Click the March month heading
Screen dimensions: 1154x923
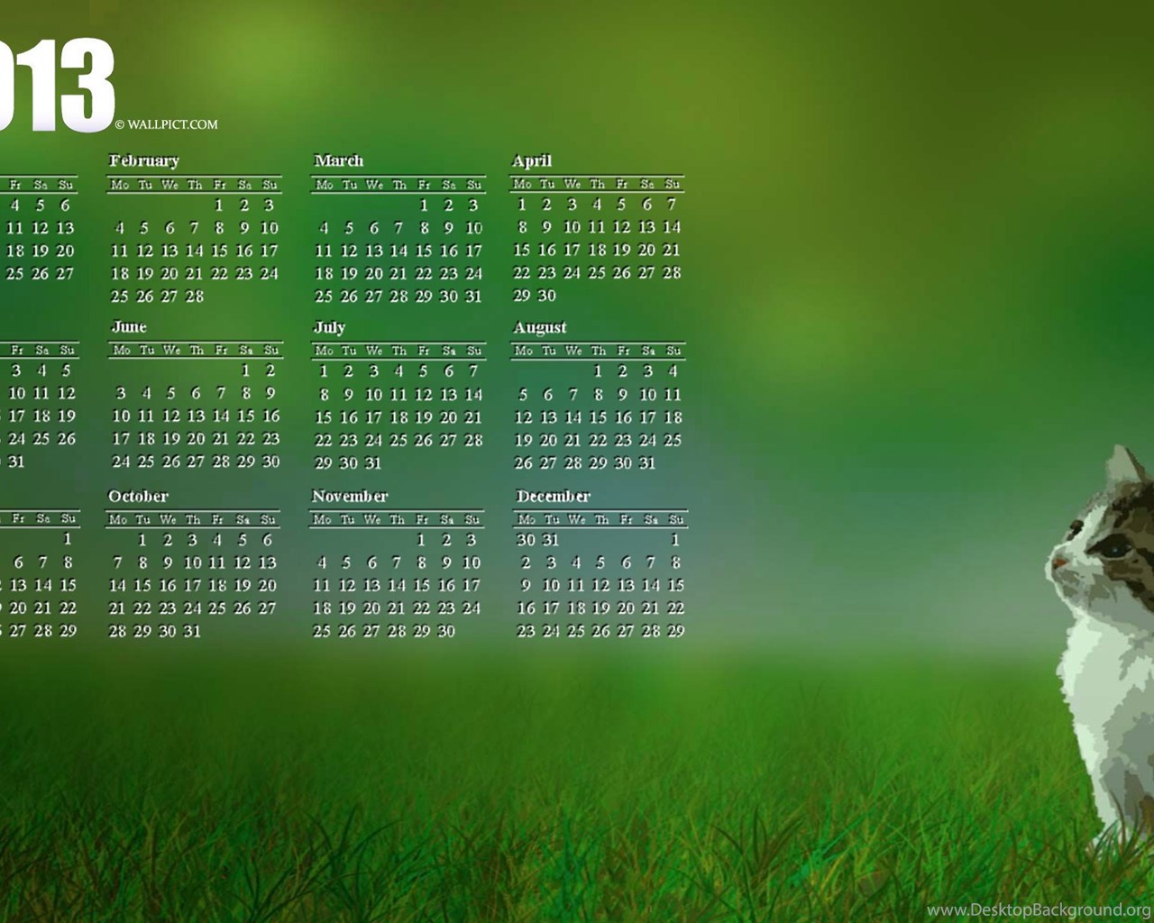pyautogui.click(x=339, y=161)
